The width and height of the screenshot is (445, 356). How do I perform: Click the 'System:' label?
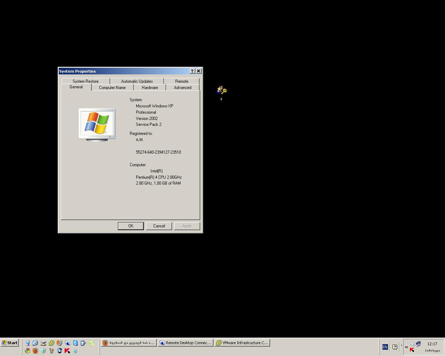click(x=136, y=100)
